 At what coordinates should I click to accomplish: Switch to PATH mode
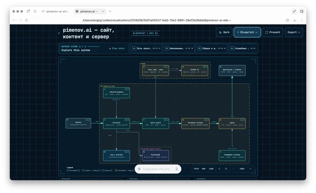(x=196, y=169)
